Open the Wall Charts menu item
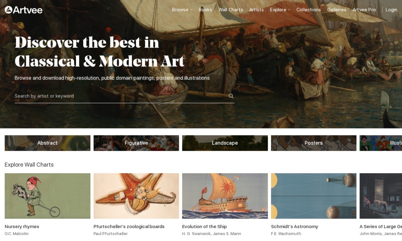402x241 pixels. tap(231, 10)
